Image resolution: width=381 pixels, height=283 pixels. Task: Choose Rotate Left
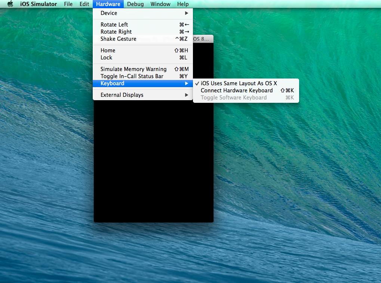pyautogui.click(x=143, y=25)
